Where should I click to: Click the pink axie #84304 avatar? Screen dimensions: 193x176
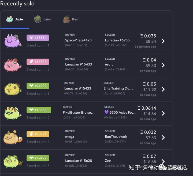13,65
